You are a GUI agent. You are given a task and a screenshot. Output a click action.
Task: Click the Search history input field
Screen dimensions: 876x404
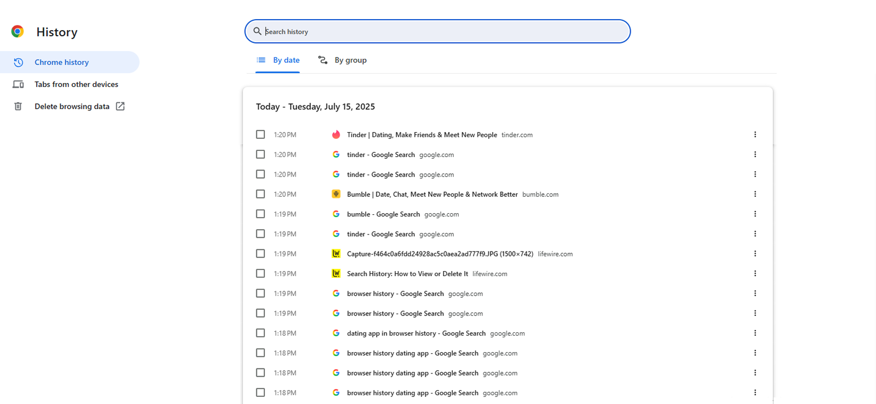[437, 31]
